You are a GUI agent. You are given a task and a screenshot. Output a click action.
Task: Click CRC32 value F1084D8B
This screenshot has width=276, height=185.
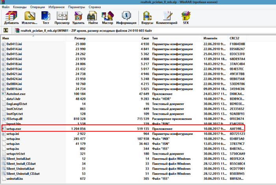click(x=237, y=44)
